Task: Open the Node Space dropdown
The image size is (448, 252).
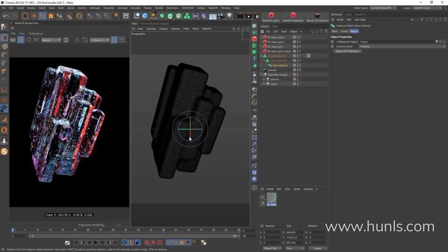Action: 383,8
